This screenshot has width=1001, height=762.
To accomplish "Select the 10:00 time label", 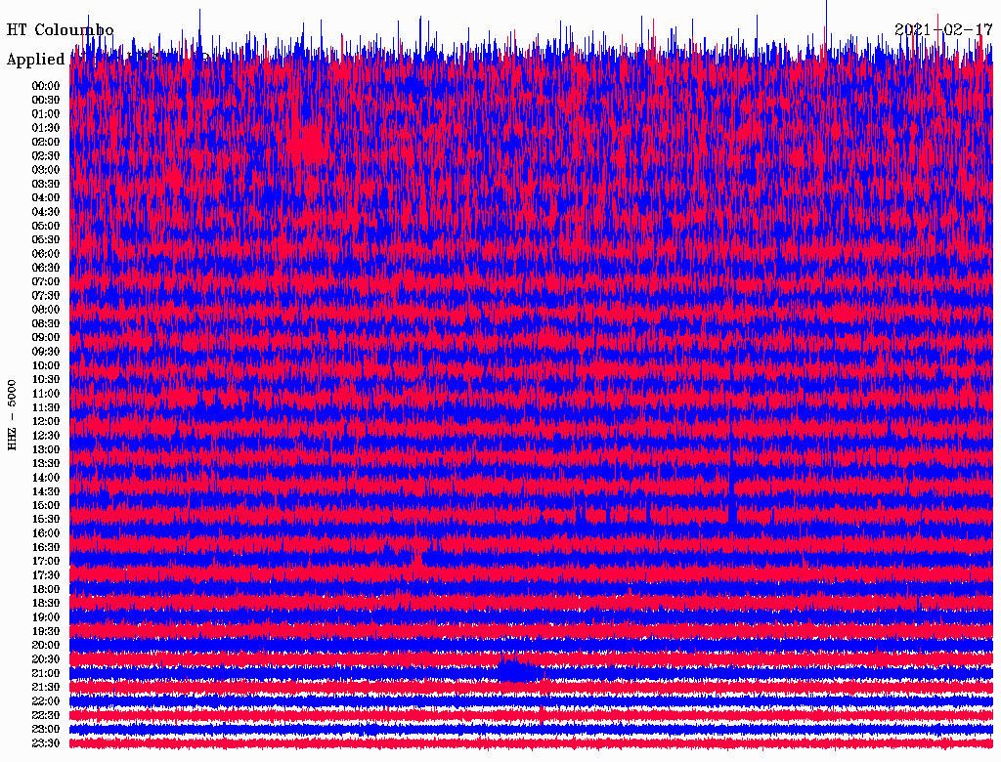I will click(x=46, y=365).
